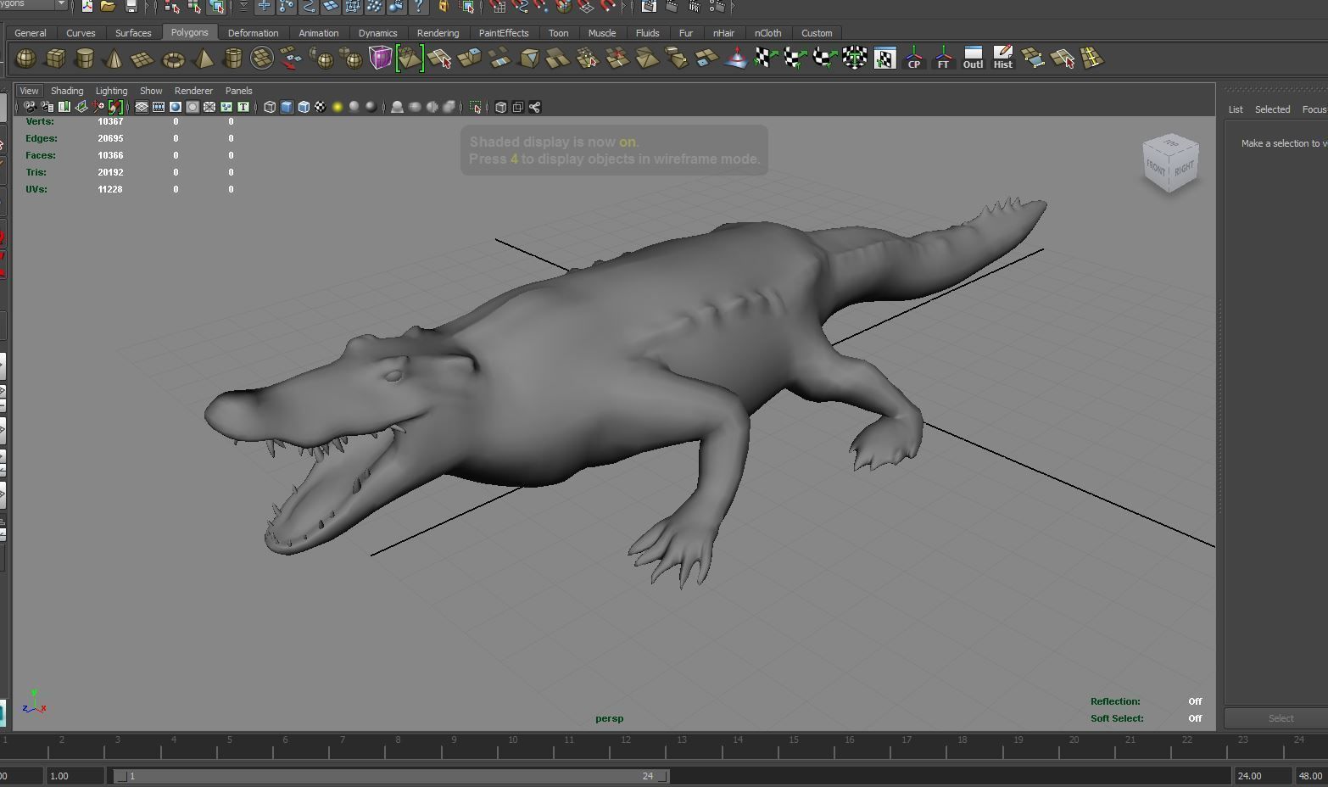This screenshot has height=787, width=1328.
Task: Click the range slider bar
Action: click(391, 776)
